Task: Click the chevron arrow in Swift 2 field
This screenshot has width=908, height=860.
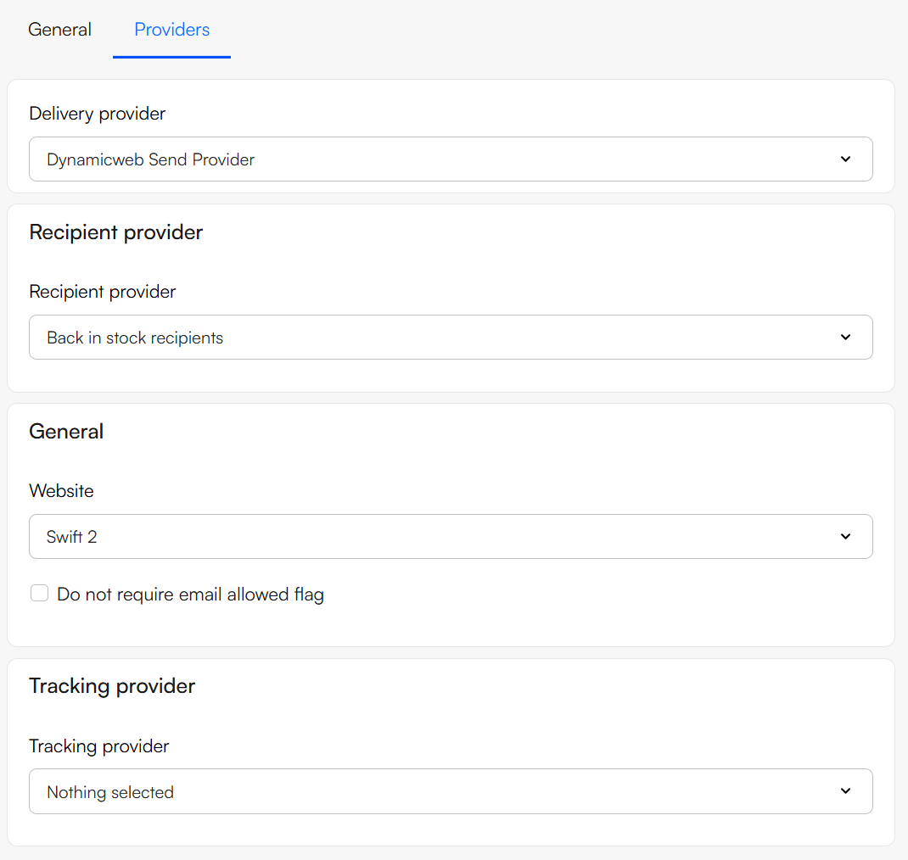Action: click(x=845, y=537)
